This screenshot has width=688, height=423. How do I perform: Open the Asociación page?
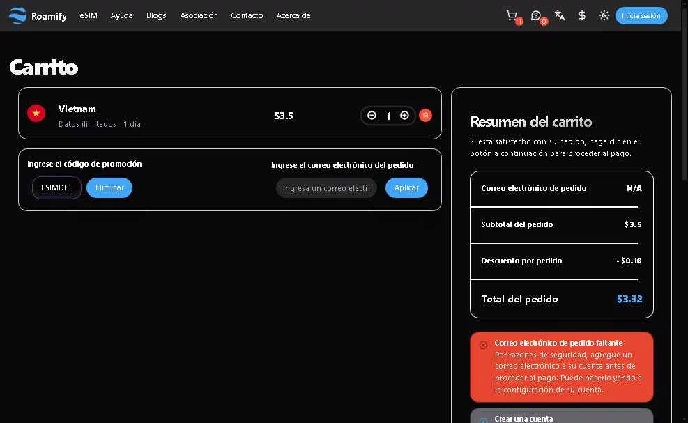[199, 15]
